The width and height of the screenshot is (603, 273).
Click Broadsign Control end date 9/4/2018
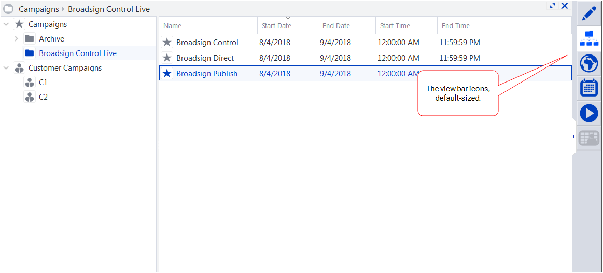click(x=335, y=43)
